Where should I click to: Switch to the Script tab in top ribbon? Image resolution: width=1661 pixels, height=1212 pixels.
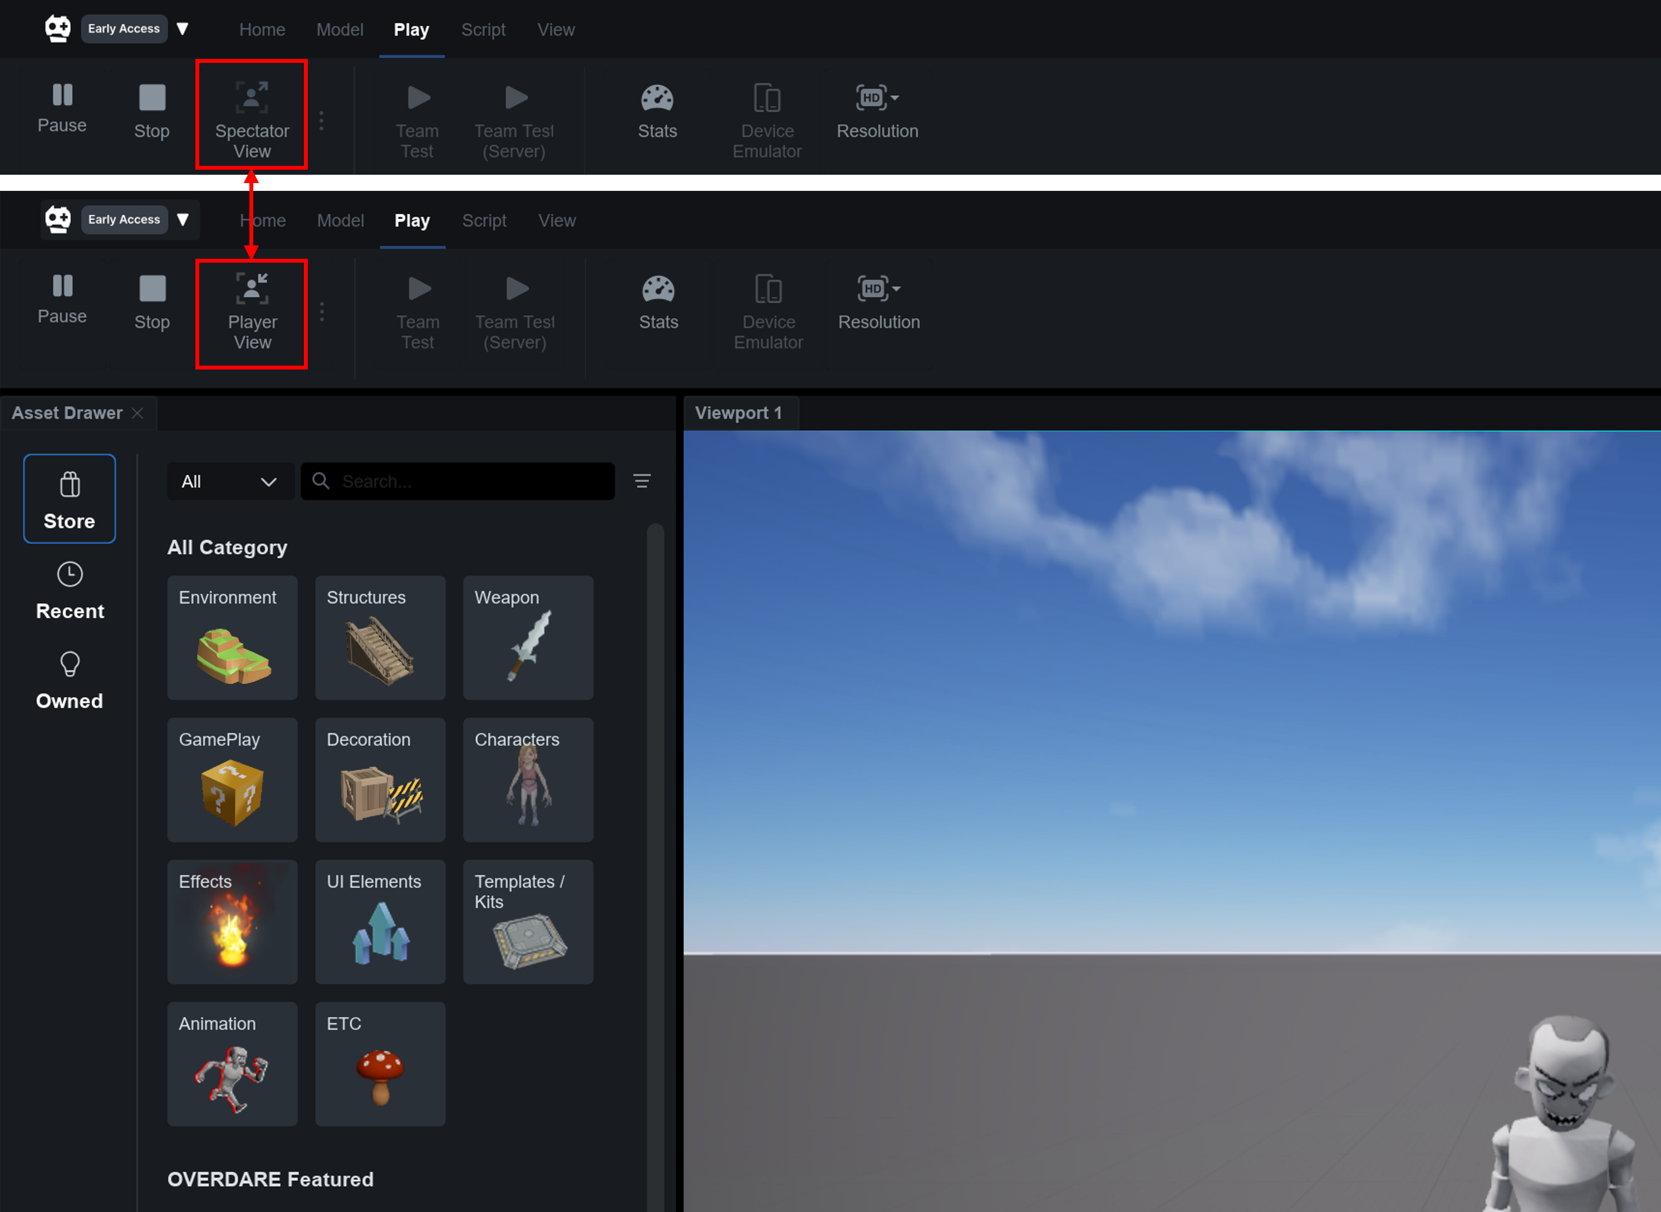[x=483, y=30]
